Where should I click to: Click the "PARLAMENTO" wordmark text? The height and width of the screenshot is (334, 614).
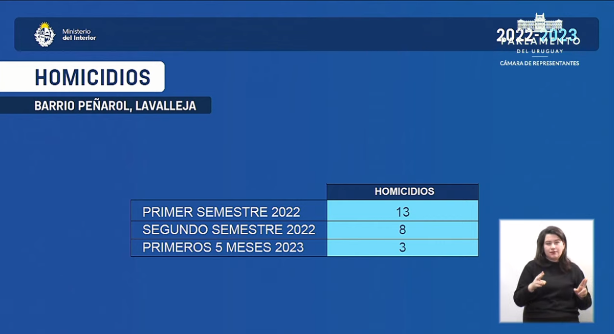pyautogui.click(x=540, y=42)
